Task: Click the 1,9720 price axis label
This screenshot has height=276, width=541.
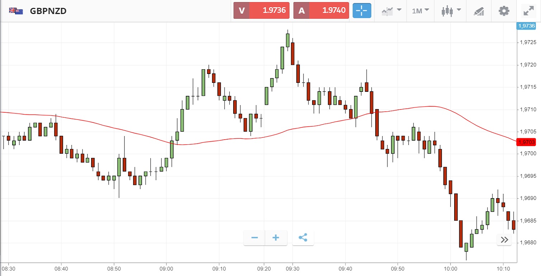Action: (528, 65)
